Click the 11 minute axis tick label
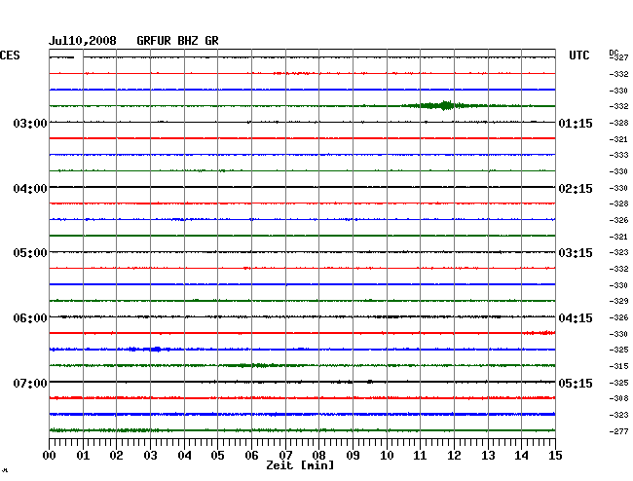The width and height of the screenshot is (633, 481). point(420,455)
